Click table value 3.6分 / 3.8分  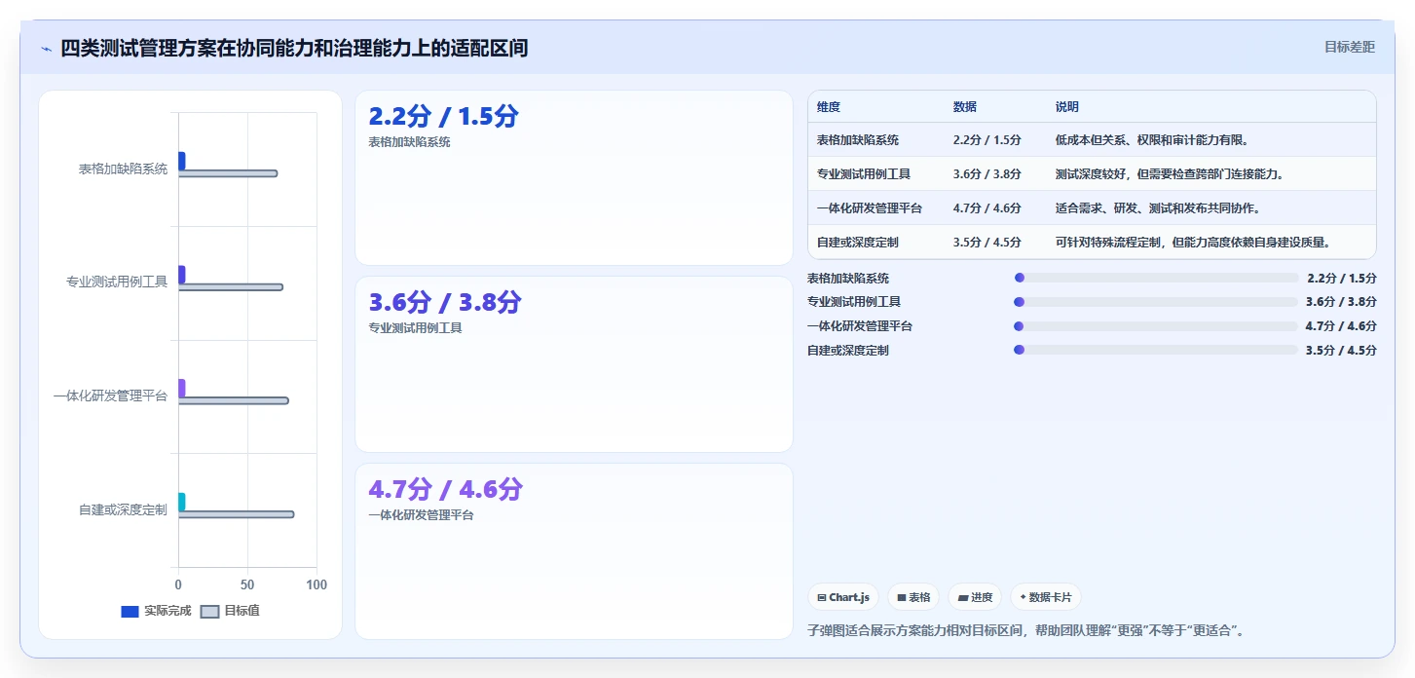(987, 174)
